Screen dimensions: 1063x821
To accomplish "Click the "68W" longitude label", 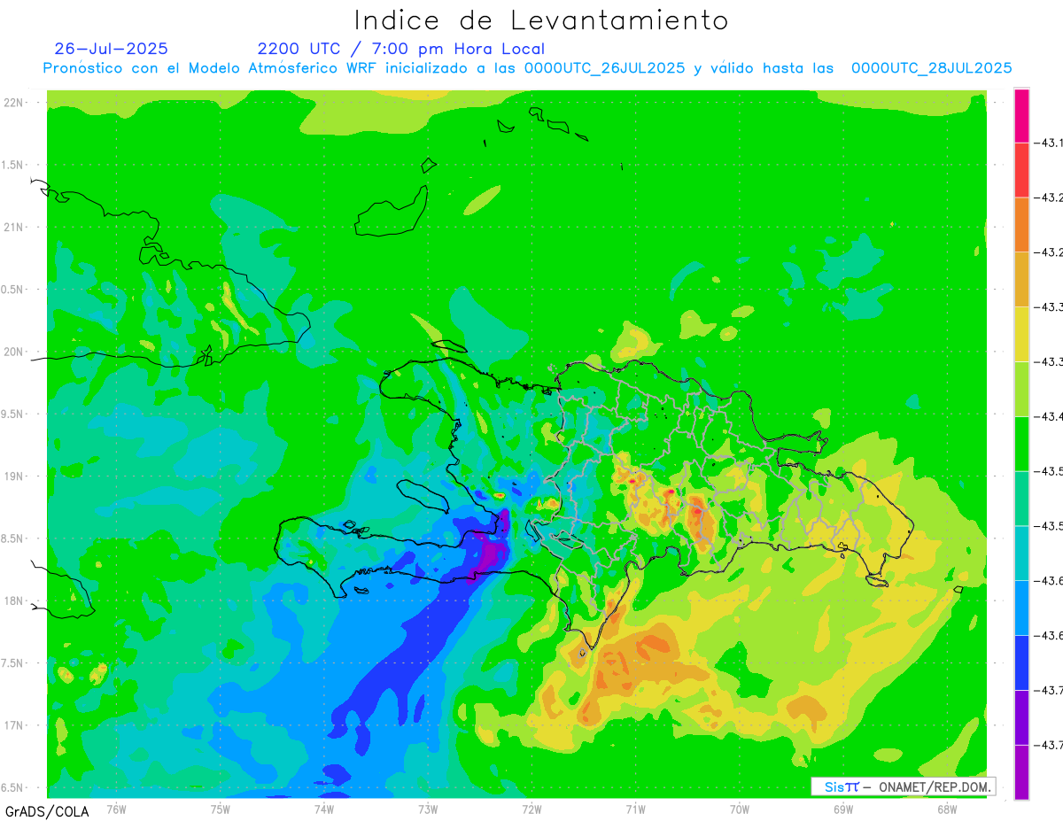I will coord(947,809).
